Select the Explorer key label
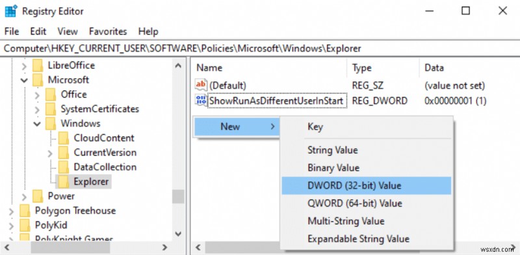The image size is (520, 255). [x=91, y=181]
